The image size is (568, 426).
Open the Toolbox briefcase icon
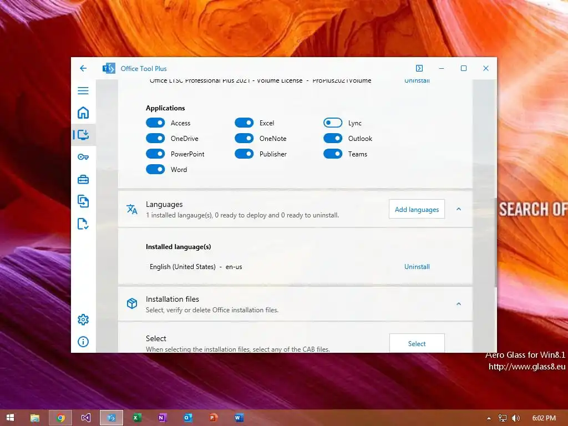[83, 179]
